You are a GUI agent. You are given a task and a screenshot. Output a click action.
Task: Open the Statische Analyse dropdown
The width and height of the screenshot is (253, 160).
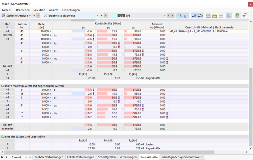point(16,16)
